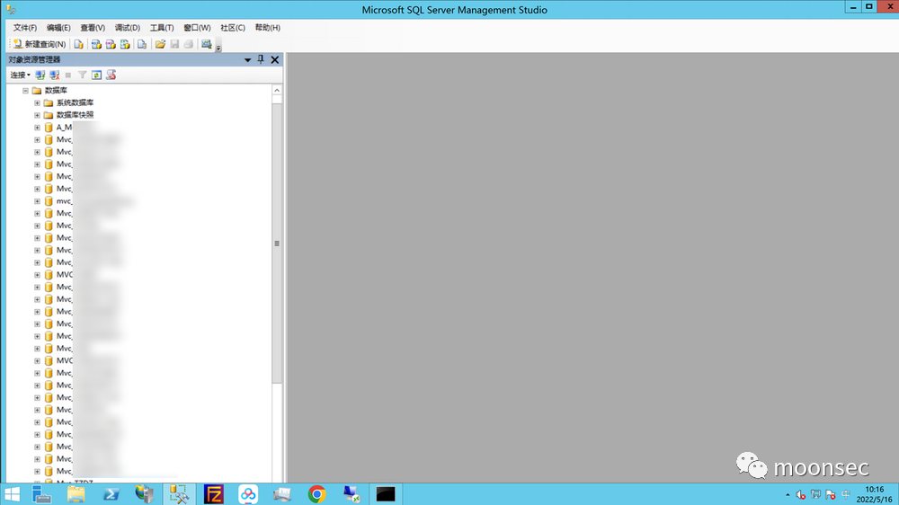Show hidden system tray icons

click(x=788, y=495)
